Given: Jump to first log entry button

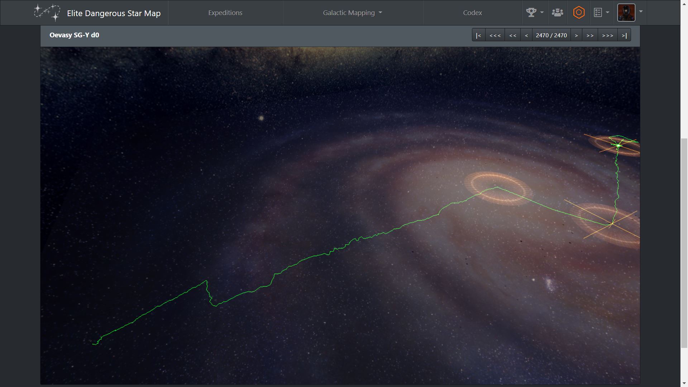Looking at the screenshot, I should pos(478,35).
